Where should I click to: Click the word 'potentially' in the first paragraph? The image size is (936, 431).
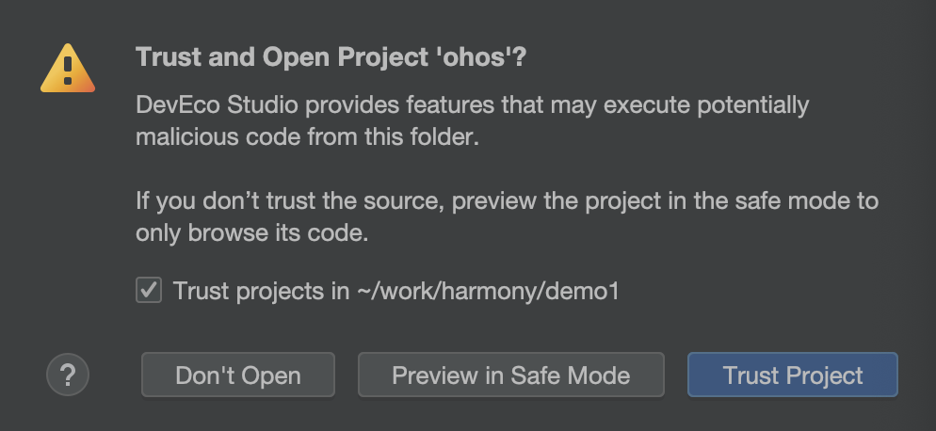click(x=753, y=106)
